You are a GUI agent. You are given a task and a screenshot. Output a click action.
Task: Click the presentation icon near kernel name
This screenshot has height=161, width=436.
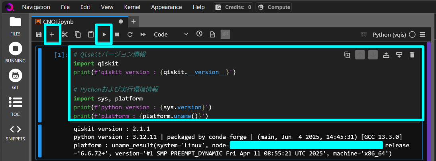click(363, 34)
